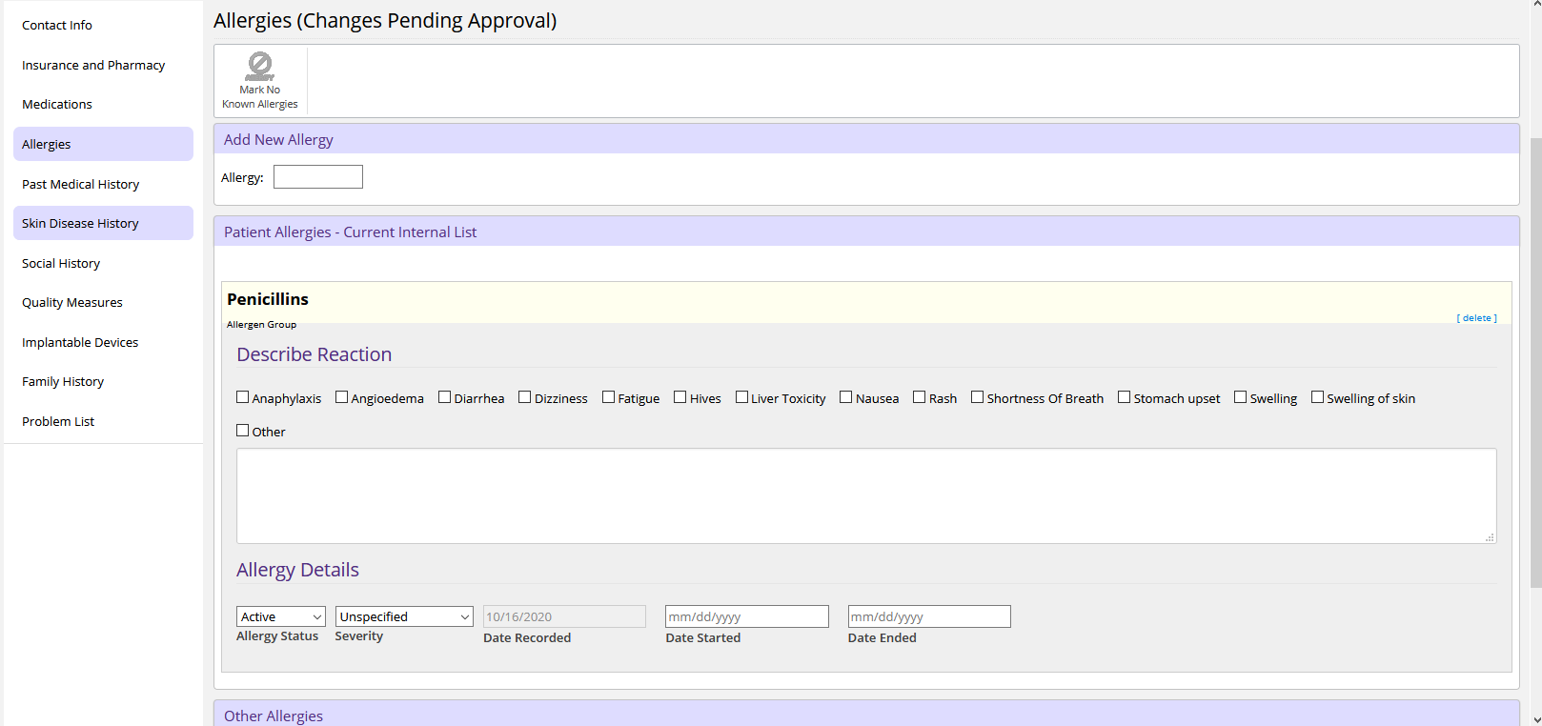Navigate to Social History
The height and width of the screenshot is (726, 1542).
(61, 264)
